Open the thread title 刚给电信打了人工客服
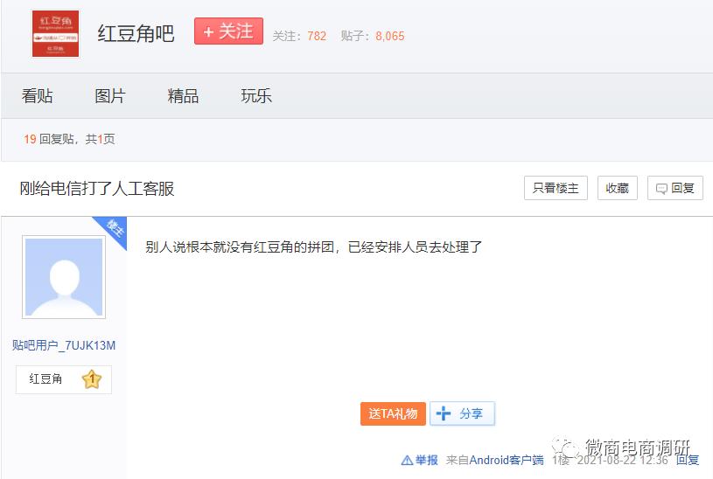713x479 pixels. (x=97, y=189)
